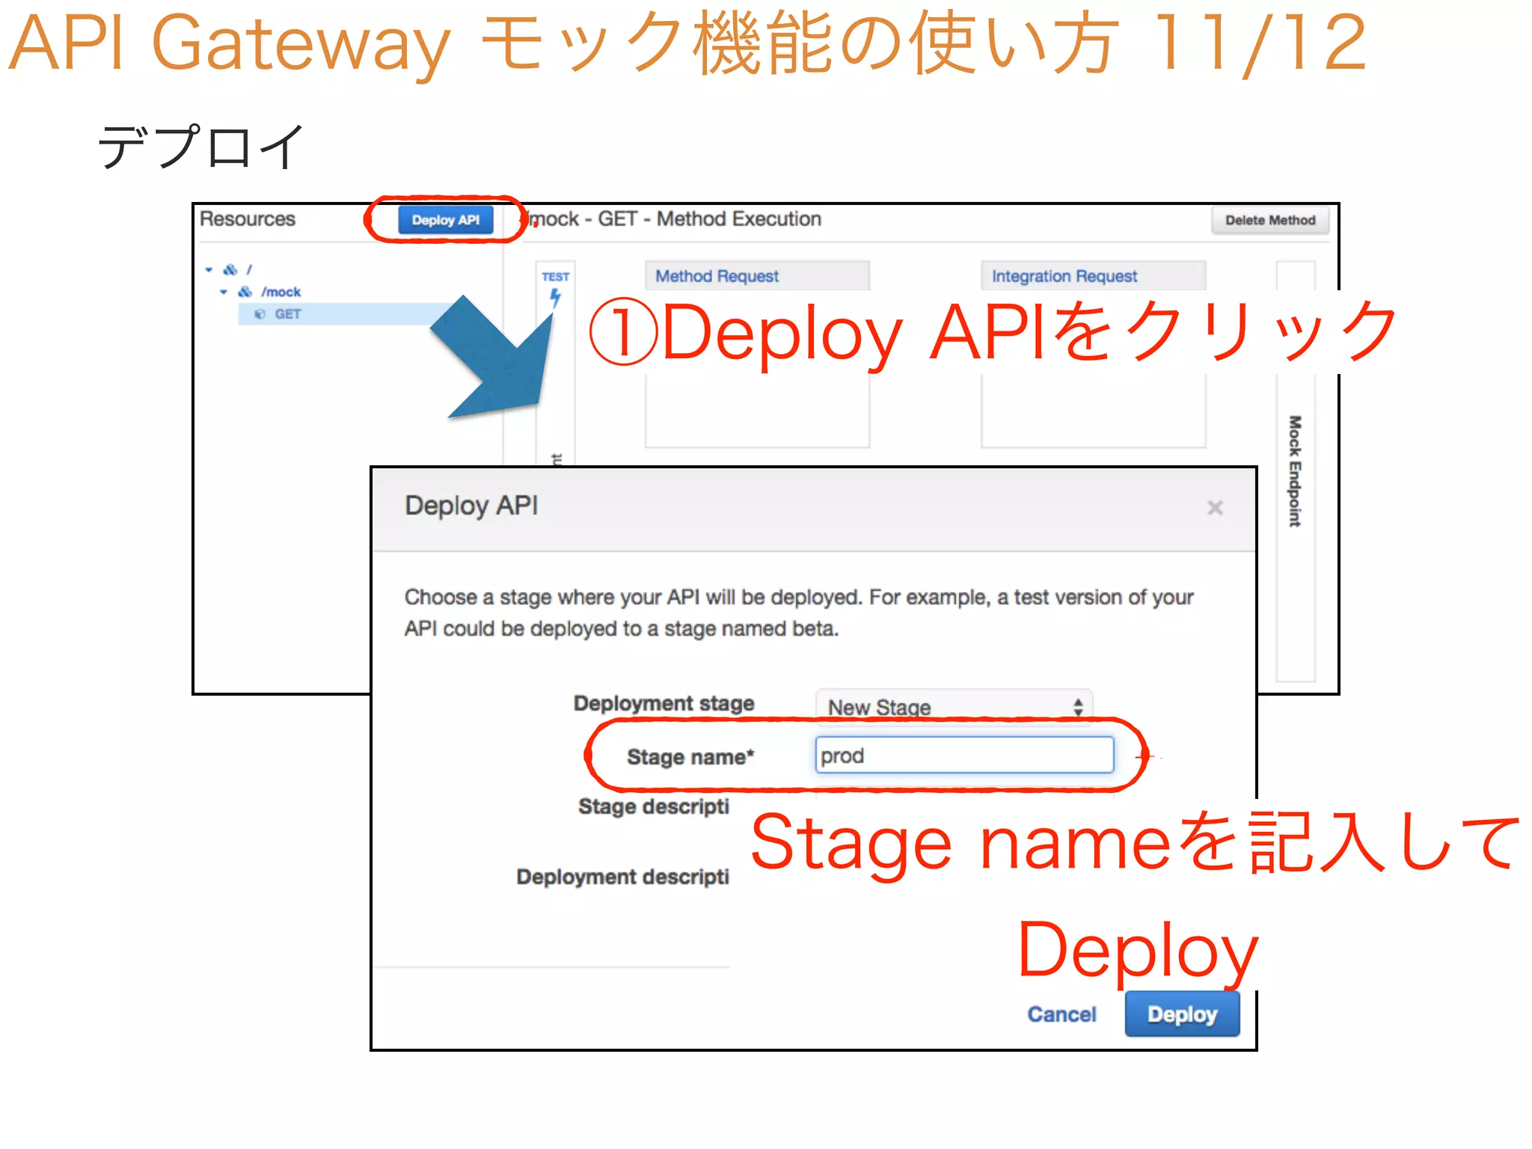Select the GET method under /mock
Viewport: 1532px width, 1149px height.
pyautogui.click(x=287, y=314)
